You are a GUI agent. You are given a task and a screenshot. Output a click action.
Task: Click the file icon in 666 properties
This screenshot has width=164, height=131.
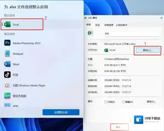(90, 33)
